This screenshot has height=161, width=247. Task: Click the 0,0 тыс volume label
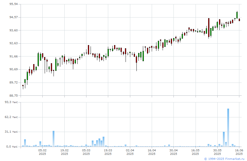[x=12, y=147]
